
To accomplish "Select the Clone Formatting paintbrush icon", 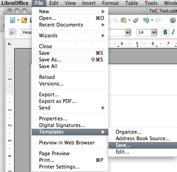I will [x=136, y=20].
